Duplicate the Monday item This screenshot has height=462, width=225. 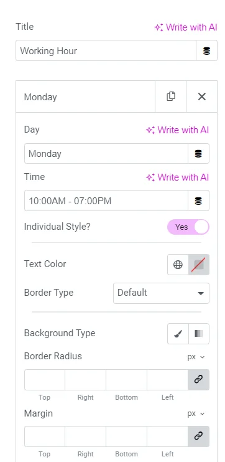[x=170, y=97]
